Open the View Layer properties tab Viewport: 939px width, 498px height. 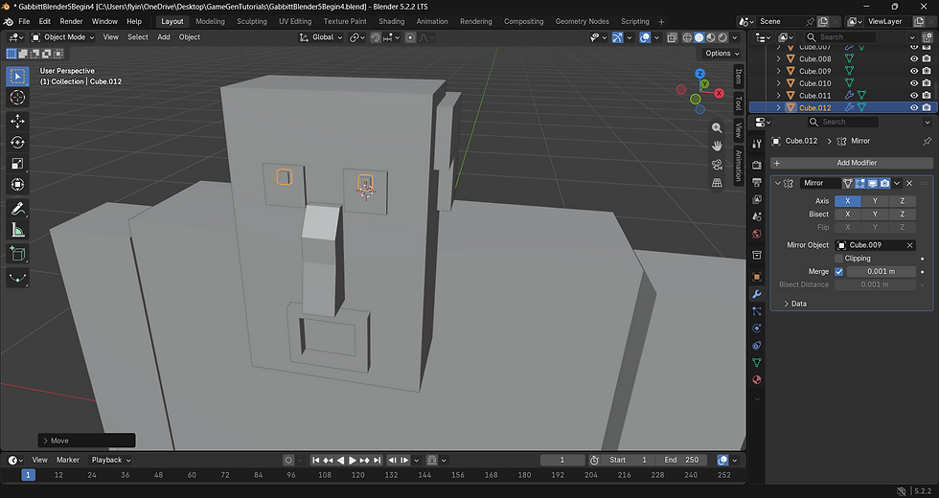[757, 199]
